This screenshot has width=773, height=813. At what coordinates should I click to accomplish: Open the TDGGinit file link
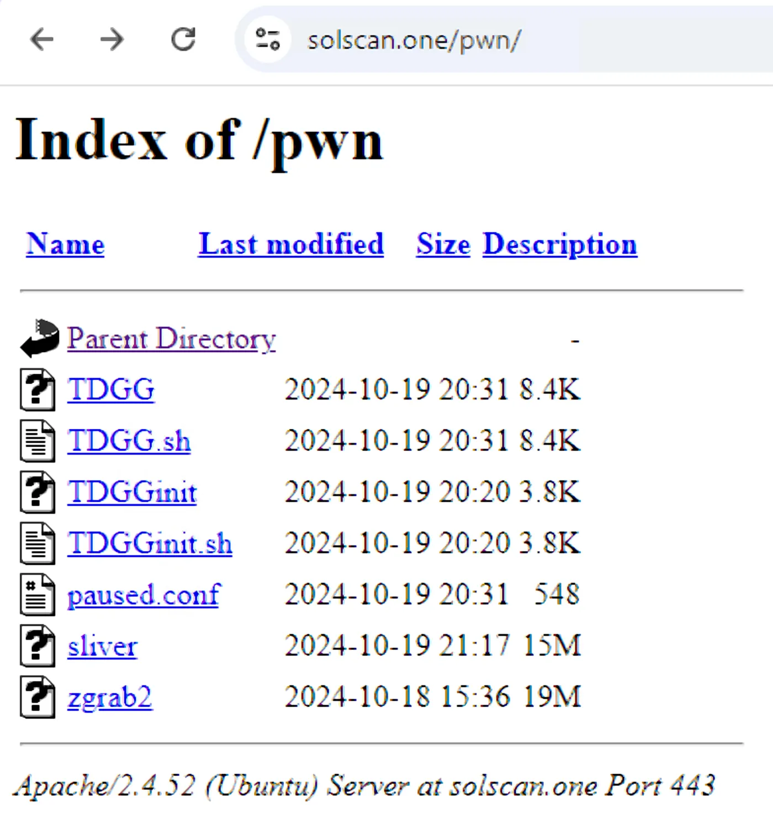coord(132,491)
